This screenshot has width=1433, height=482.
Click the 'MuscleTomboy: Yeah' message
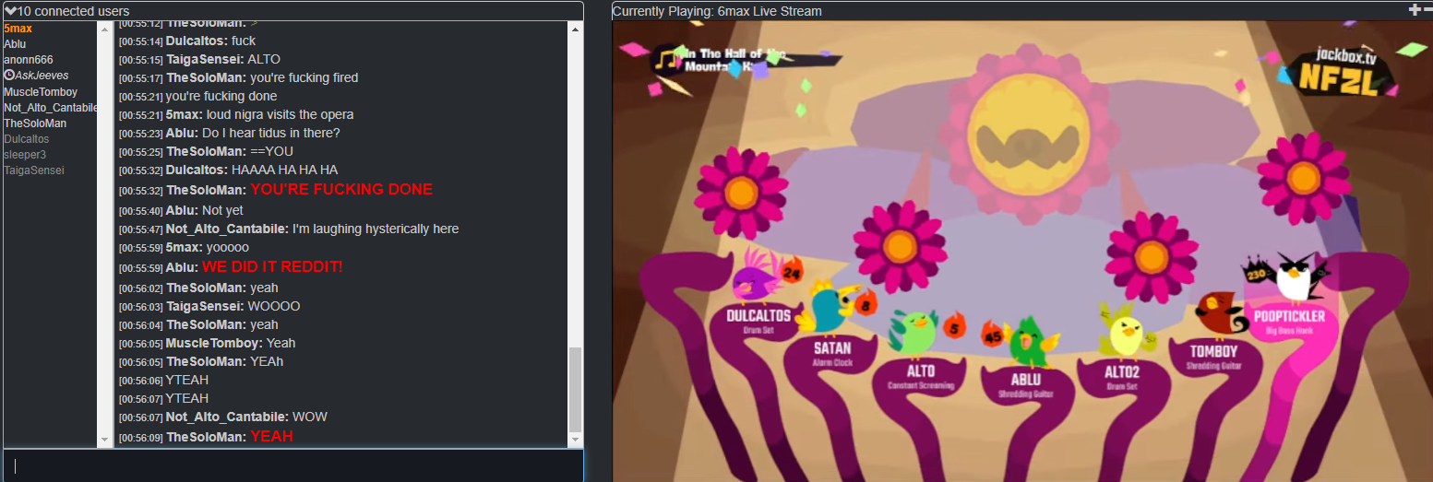pos(208,343)
